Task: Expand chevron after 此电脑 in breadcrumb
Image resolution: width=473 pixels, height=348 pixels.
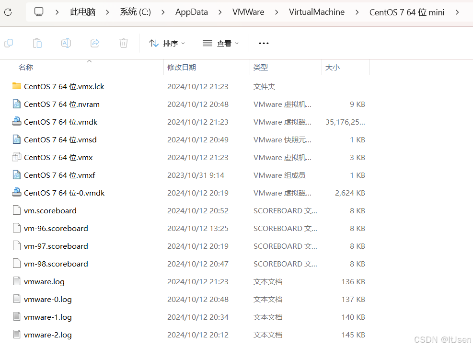Action: [107, 12]
